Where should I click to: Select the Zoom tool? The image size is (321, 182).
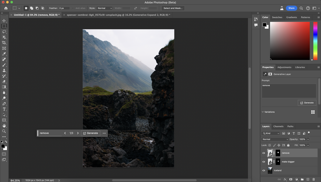[4, 131]
